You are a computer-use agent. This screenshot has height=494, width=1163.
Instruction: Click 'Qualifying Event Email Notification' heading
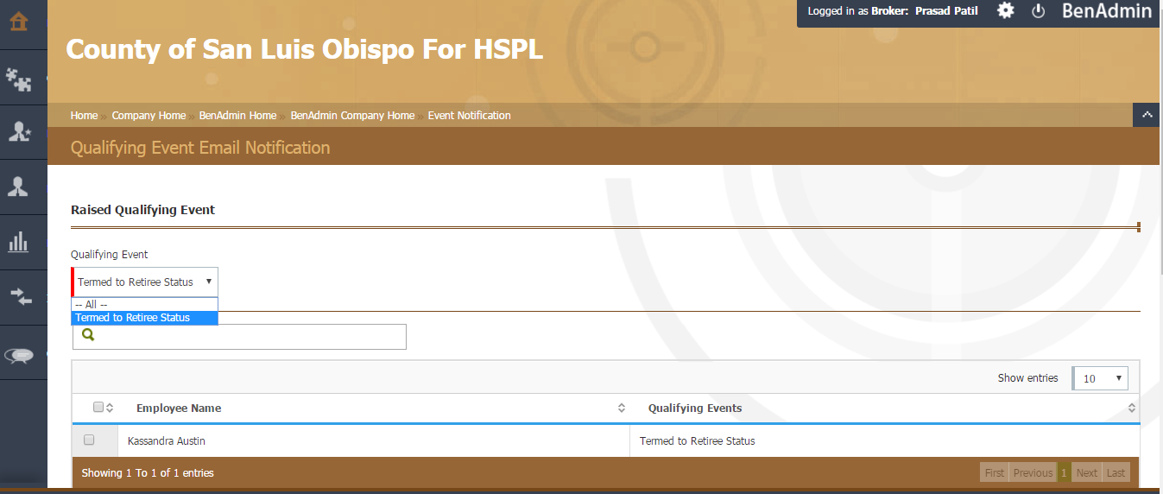[200, 148]
